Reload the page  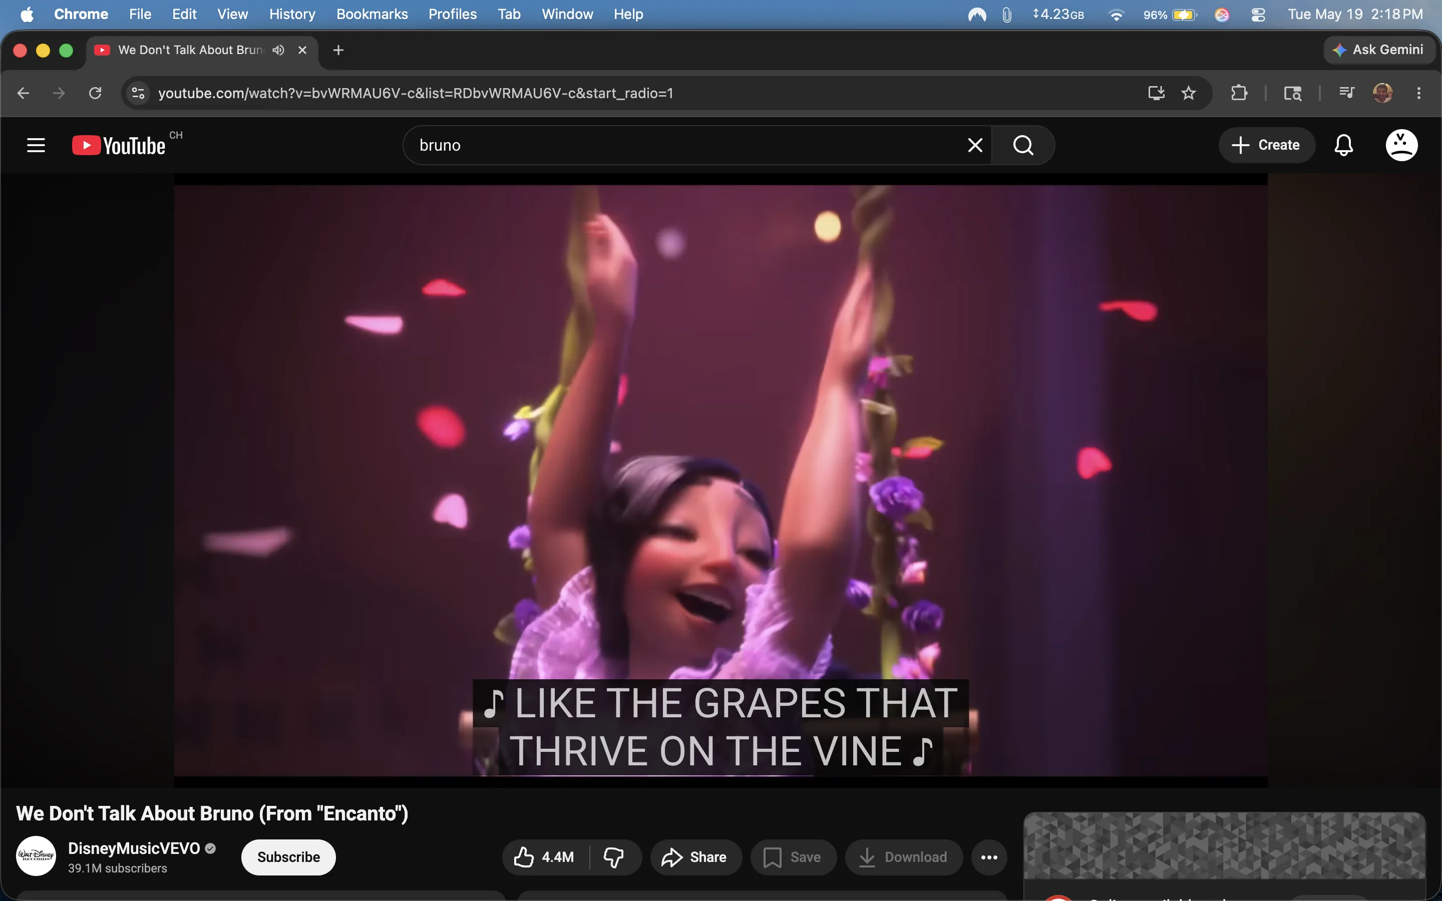(95, 93)
